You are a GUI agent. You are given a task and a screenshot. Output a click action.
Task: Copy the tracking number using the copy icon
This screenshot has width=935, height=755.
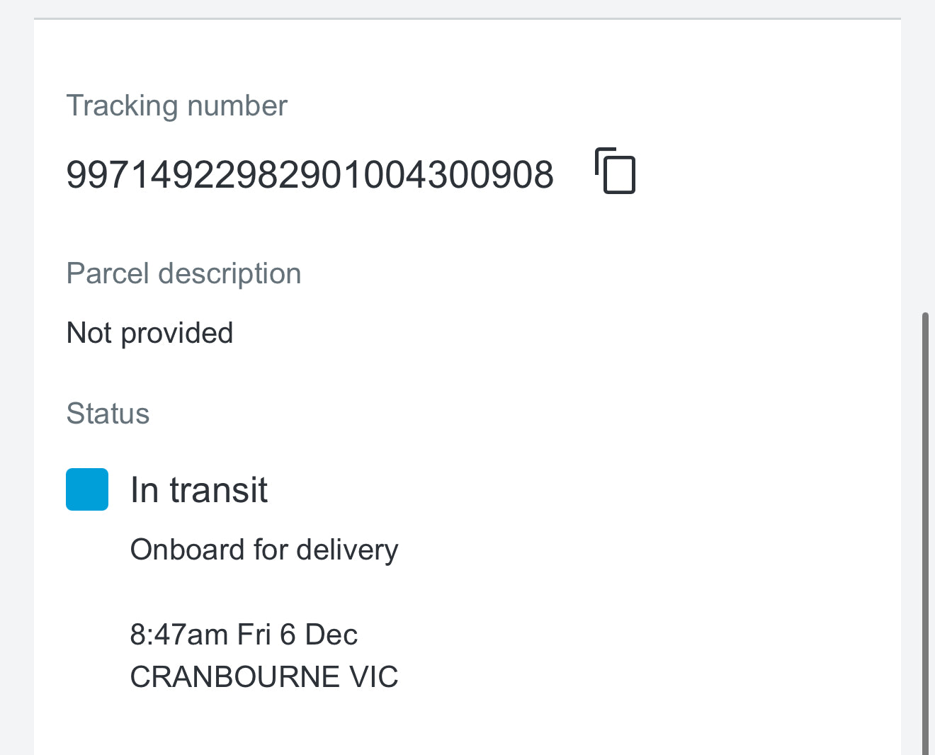click(615, 171)
